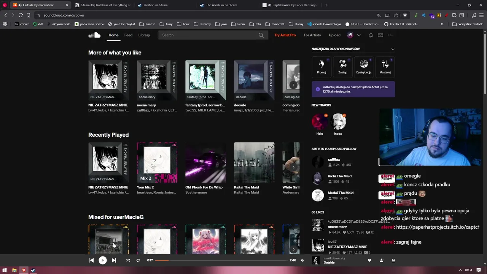This screenshot has width=487, height=274.
Task: Open the notifications bell icon
Action: pos(371,35)
